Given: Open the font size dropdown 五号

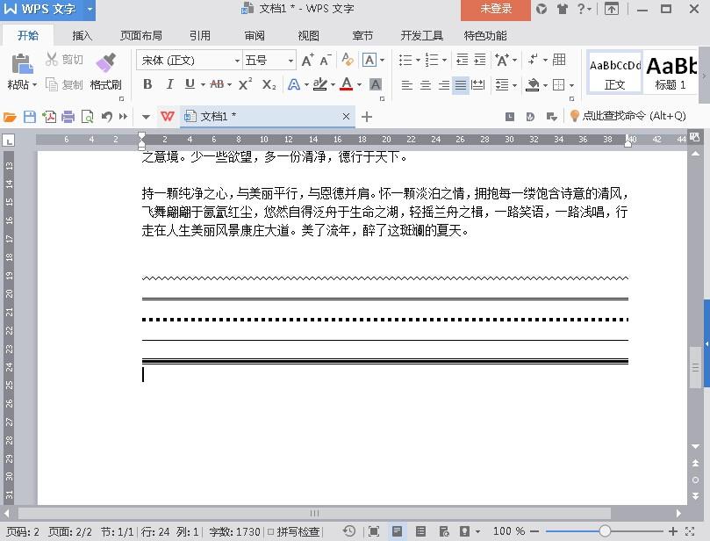Looking at the screenshot, I should [269, 61].
